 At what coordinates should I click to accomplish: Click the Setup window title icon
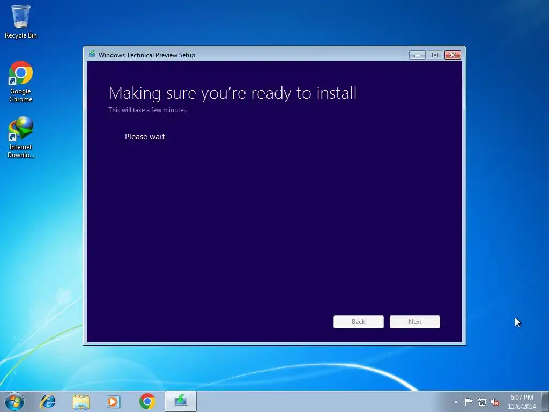pos(92,54)
